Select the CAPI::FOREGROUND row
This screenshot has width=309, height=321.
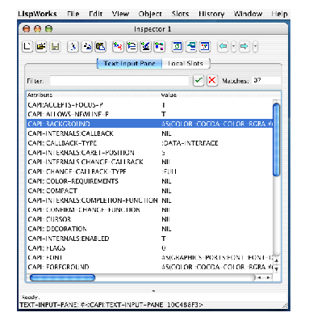pyautogui.click(x=149, y=267)
